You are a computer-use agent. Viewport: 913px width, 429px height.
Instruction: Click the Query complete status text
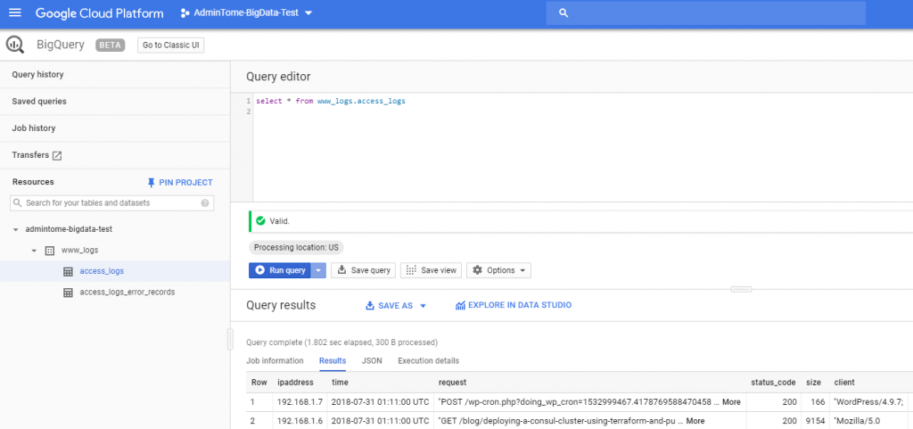pos(341,342)
